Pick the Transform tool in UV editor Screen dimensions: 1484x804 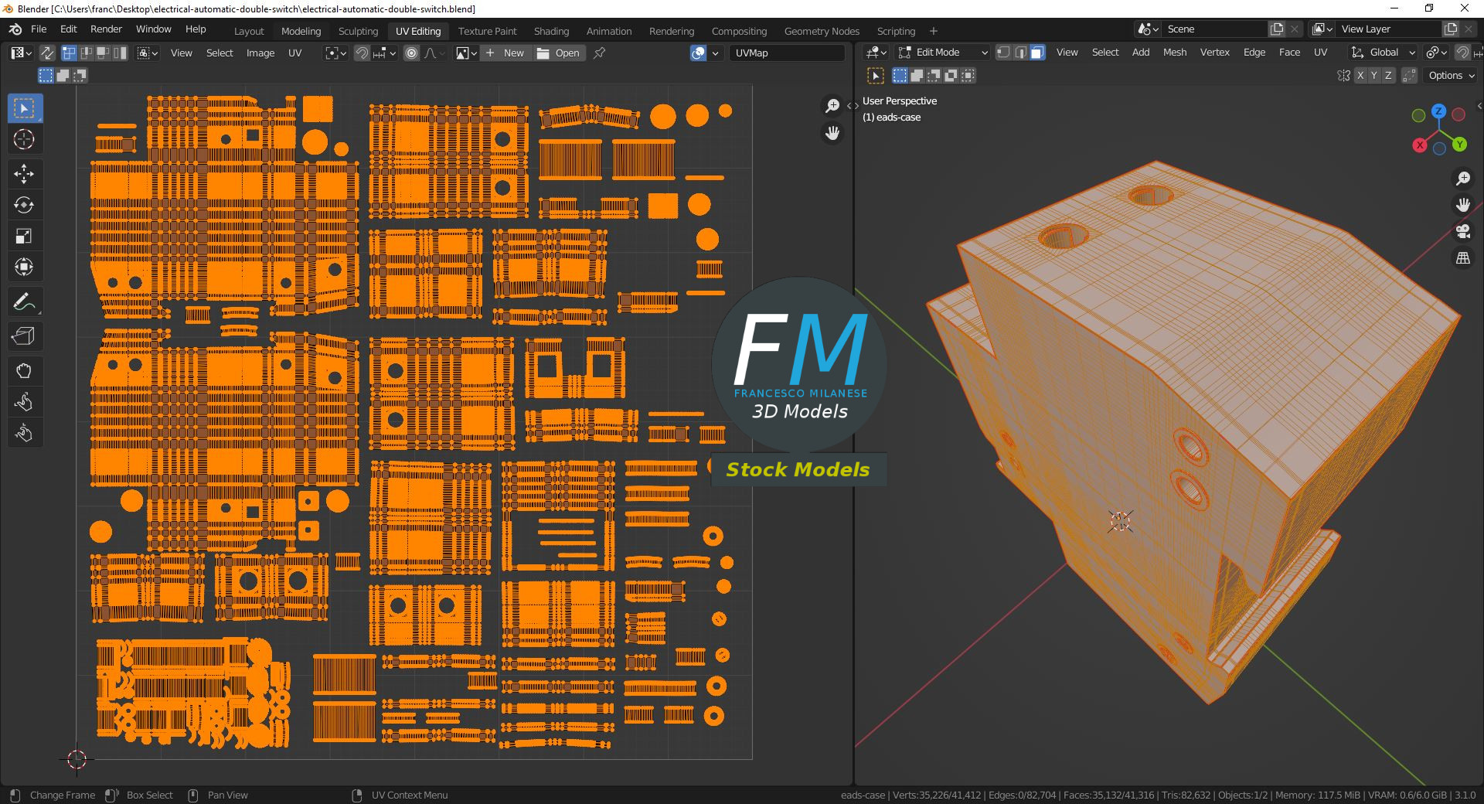pos(25,267)
